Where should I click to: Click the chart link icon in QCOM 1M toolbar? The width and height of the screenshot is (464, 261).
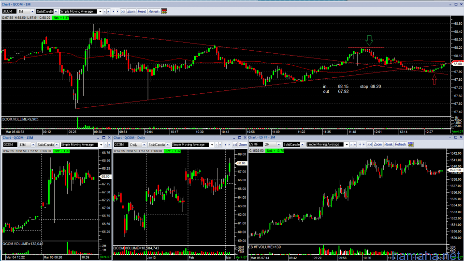point(164,11)
